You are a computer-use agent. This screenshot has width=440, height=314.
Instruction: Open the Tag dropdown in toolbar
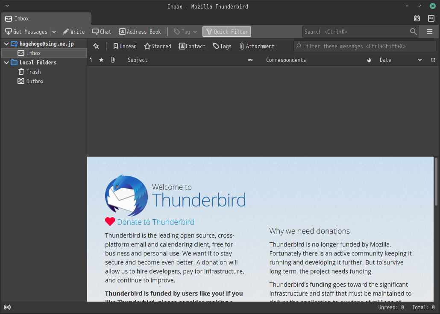coord(185,32)
